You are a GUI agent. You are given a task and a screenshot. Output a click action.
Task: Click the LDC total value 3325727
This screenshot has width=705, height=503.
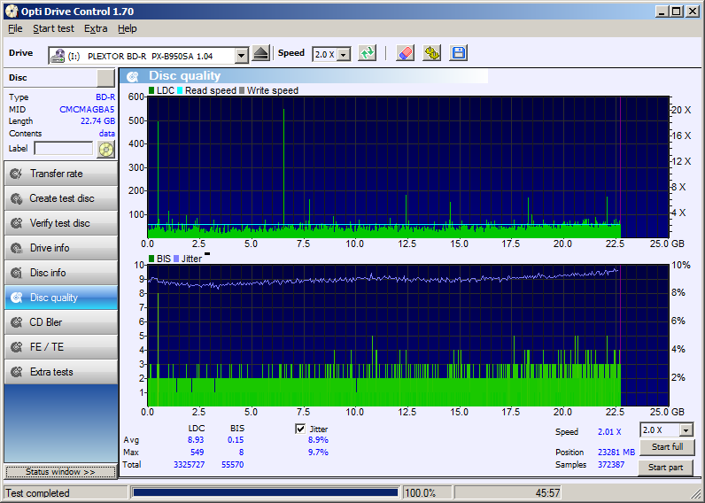point(189,464)
